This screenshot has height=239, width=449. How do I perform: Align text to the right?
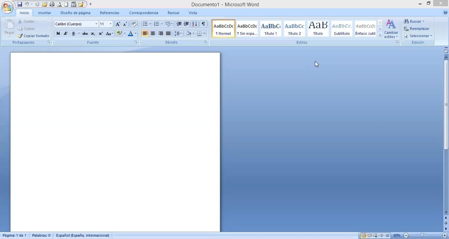pyautogui.click(x=161, y=33)
